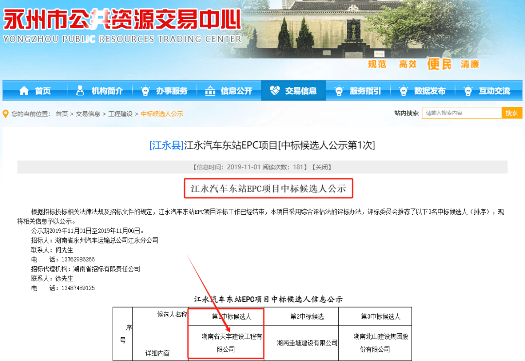
Task: Click the mascot icon on 服务指引
Action: [x=339, y=90]
